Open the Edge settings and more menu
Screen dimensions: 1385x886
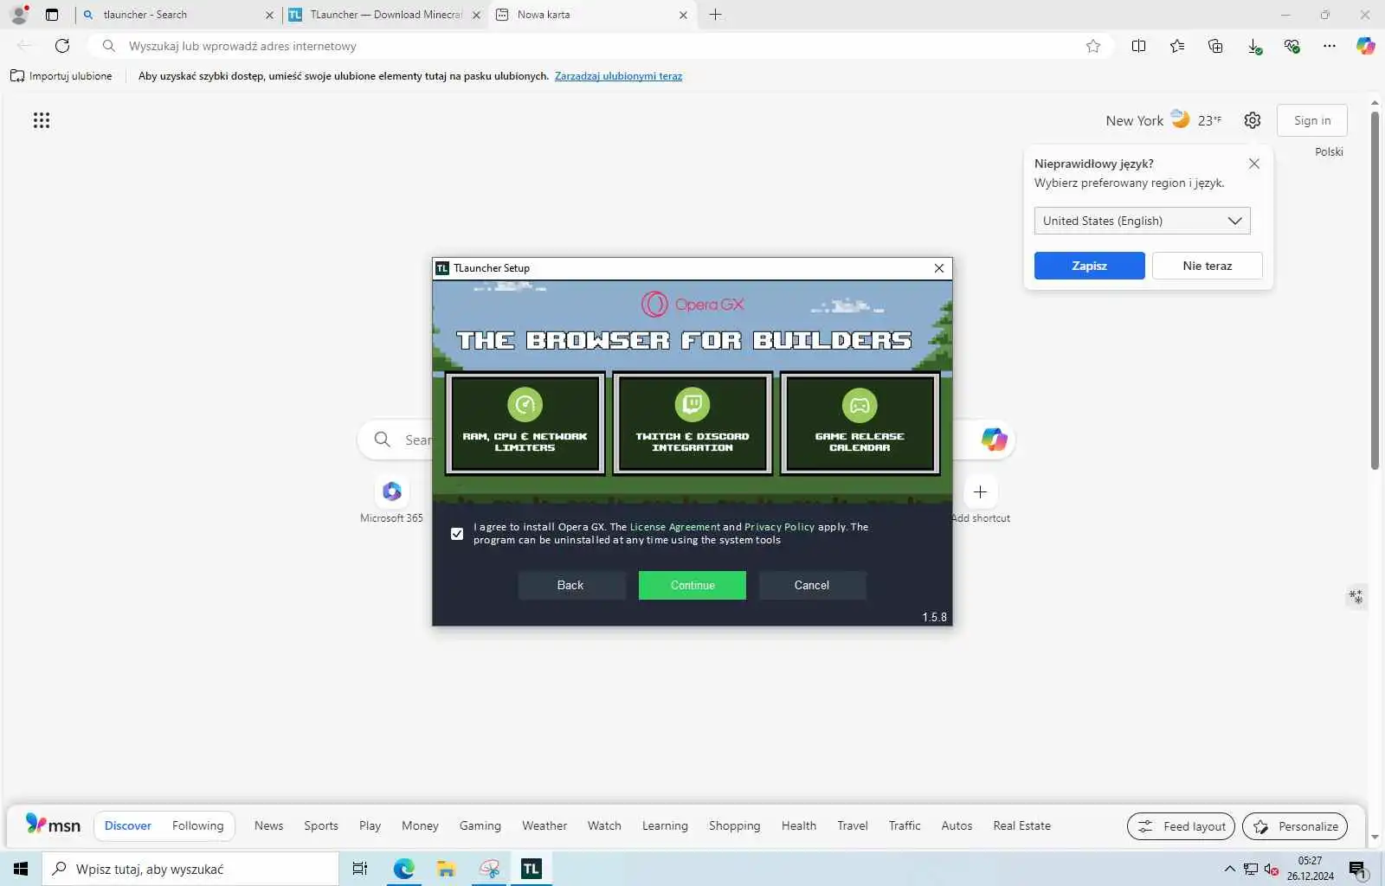tap(1330, 46)
